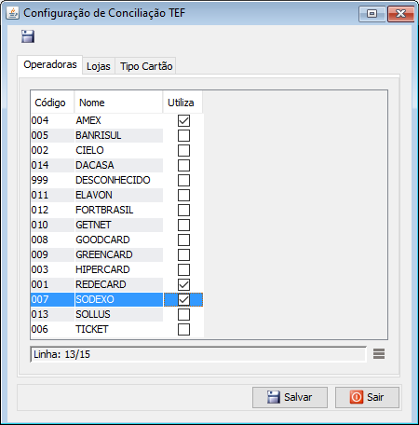Select the HIPERCARD operator name
419x425 pixels.
click(x=119, y=269)
